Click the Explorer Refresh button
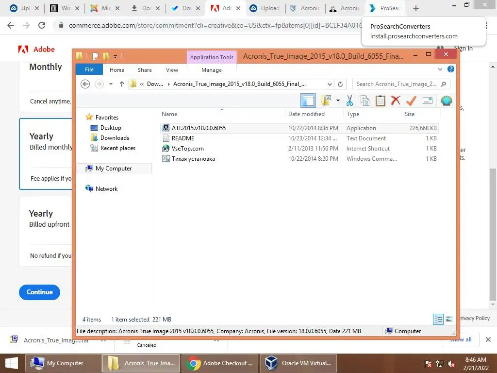 (x=340, y=84)
